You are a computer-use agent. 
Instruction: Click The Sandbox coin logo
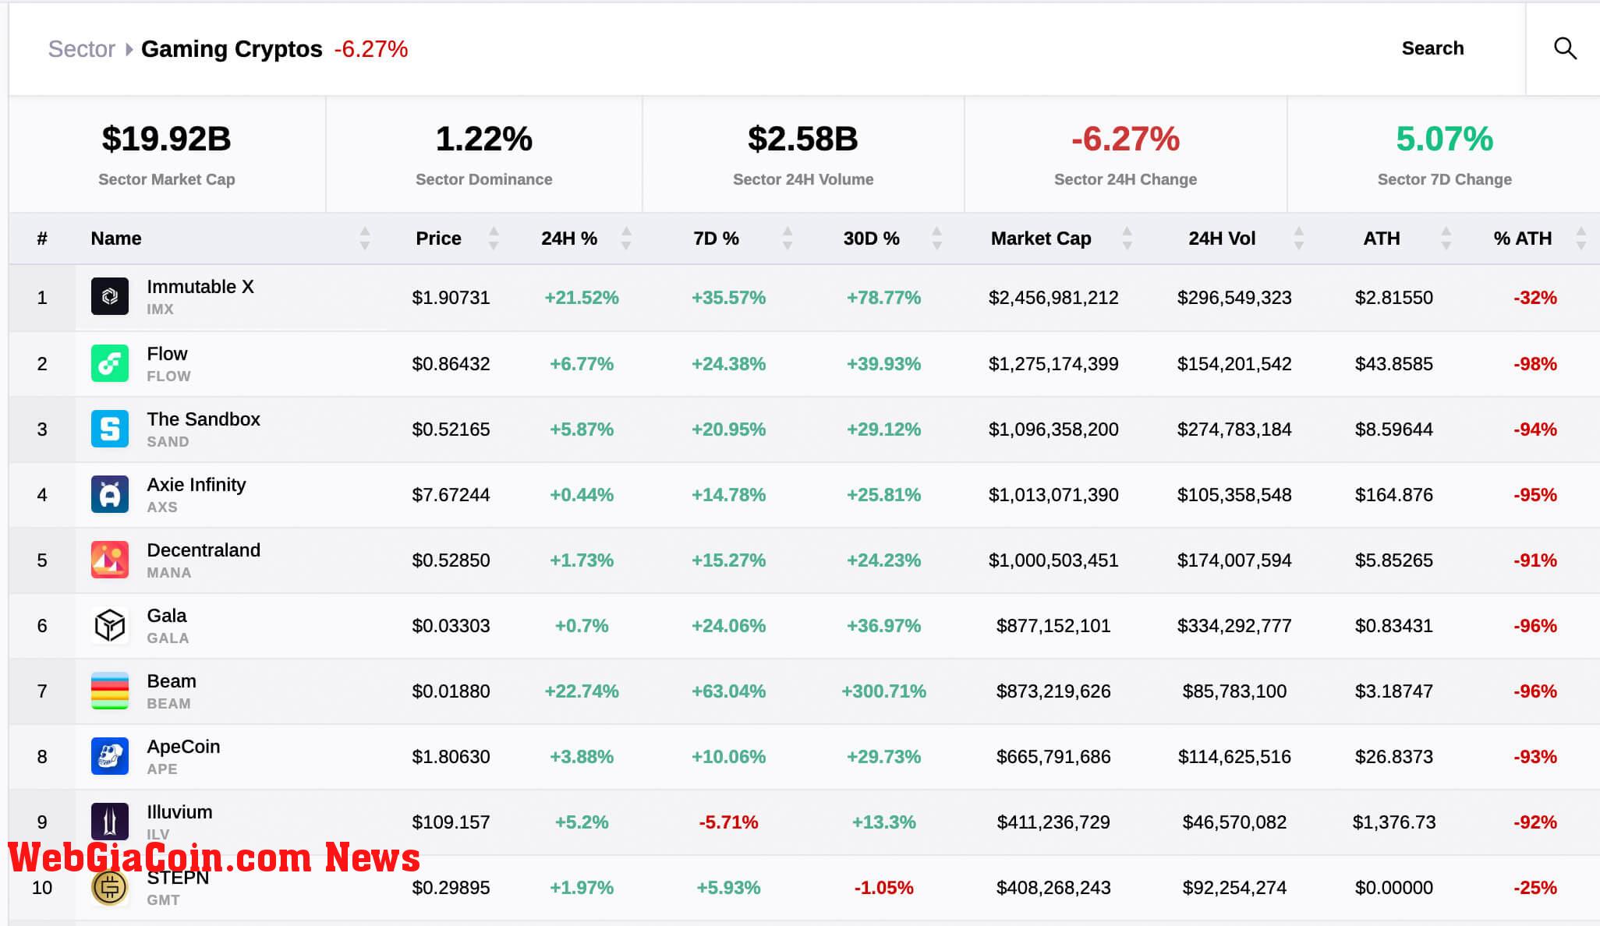tap(110, 429)
